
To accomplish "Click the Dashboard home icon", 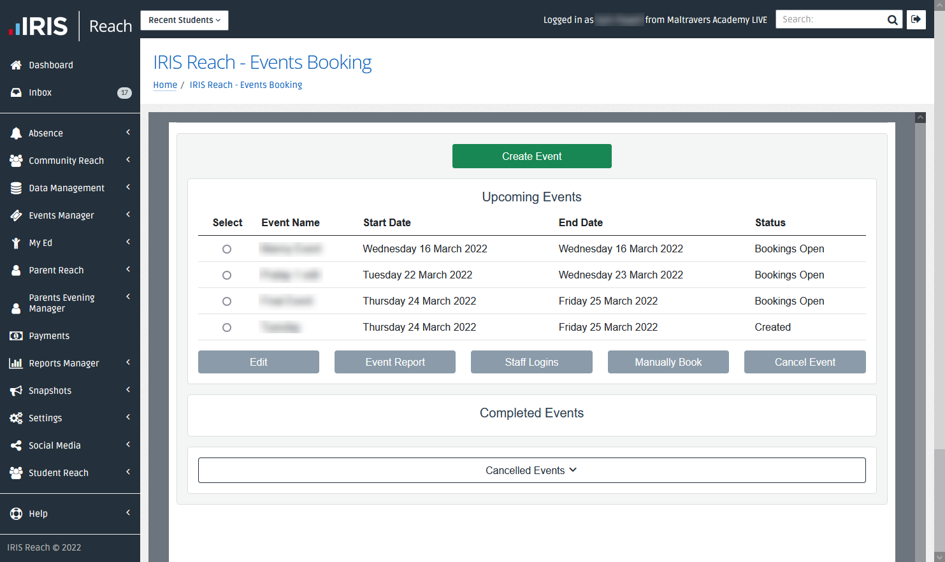I will (16, 65).
